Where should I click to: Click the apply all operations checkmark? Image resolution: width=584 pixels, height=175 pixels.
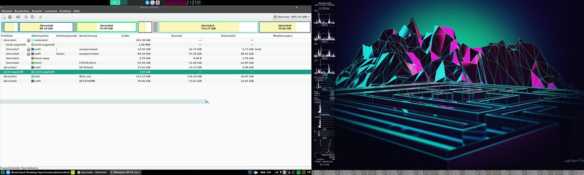[41, 17]
